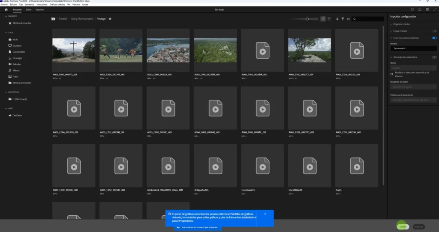Viewport: 439px width, 232px height.
Task: Click the Importar button at bottom right
Action: pyautogui.click(x=418, y=227)
